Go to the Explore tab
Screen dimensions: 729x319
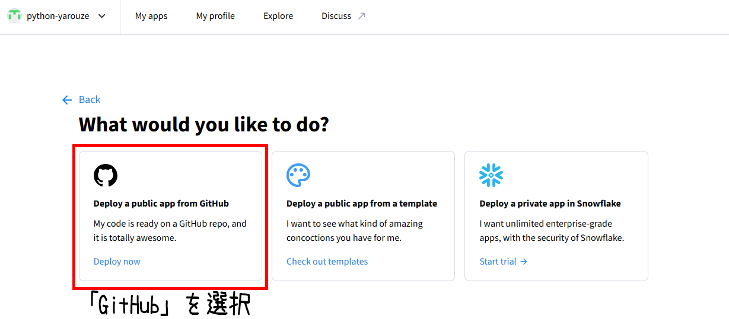[278, 16]
